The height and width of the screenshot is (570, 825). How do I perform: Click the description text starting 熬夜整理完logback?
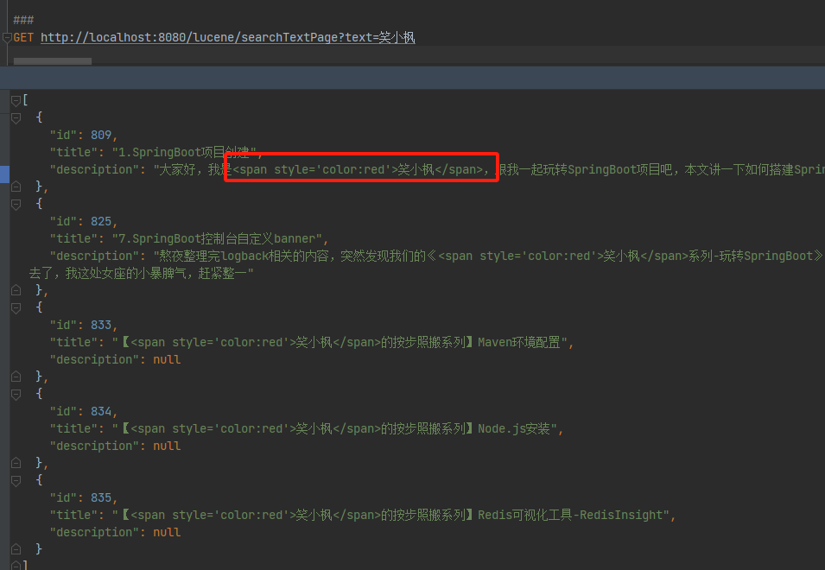point(489,256)
